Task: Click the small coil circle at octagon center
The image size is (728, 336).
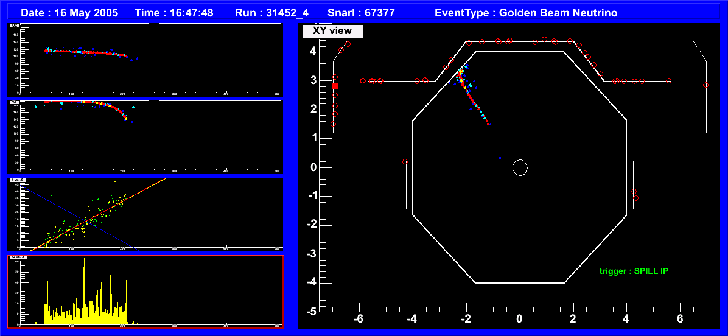Action: (x=519, y=167)
